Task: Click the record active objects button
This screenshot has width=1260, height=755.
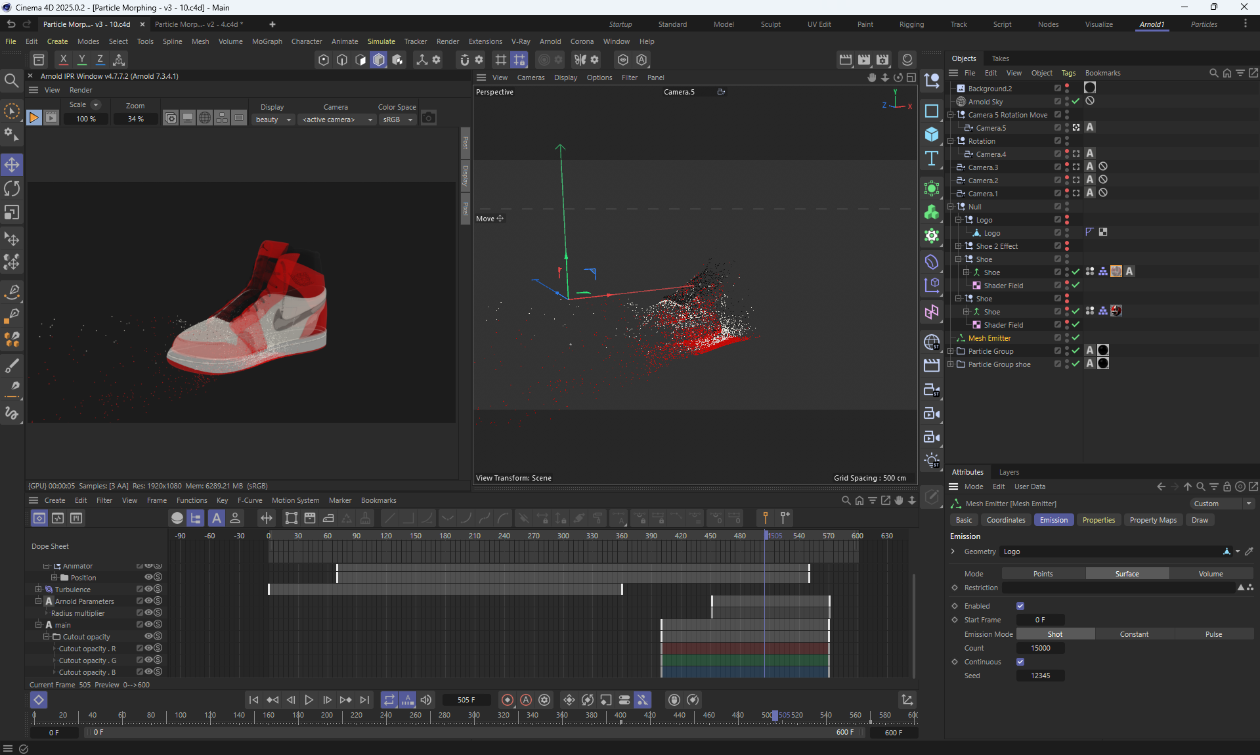Action: (508, 700)
